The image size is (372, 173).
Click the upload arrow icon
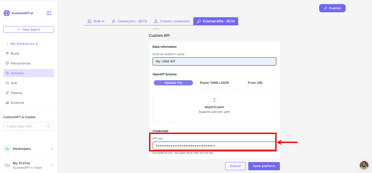point(214,100)
